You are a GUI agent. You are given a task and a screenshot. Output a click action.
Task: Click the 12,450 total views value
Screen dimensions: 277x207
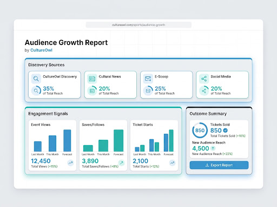coord(41,161)
